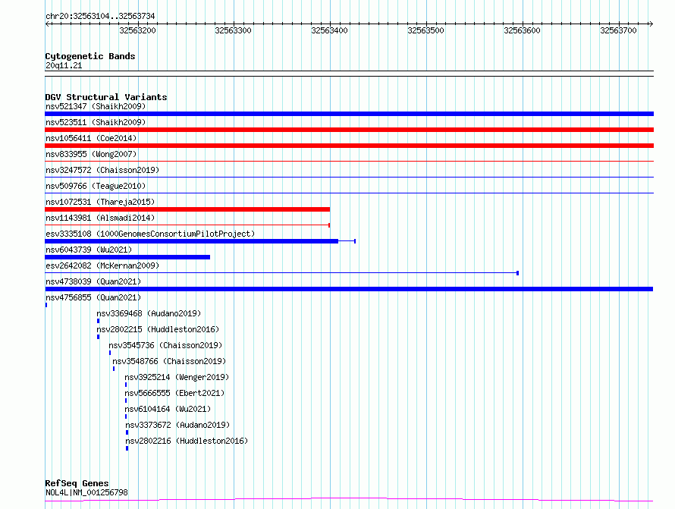This screenshot has width=675, height=509.
Task: Open nsv4756855 (Quan2021) variant label
Action: [93, 297]
